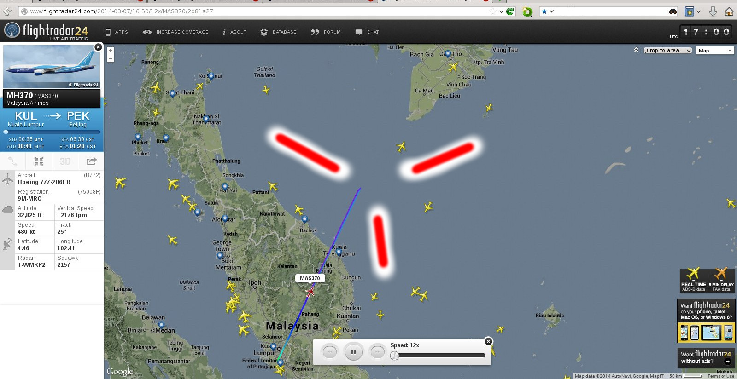Open the FORUM menu item

tap(326, 32)
